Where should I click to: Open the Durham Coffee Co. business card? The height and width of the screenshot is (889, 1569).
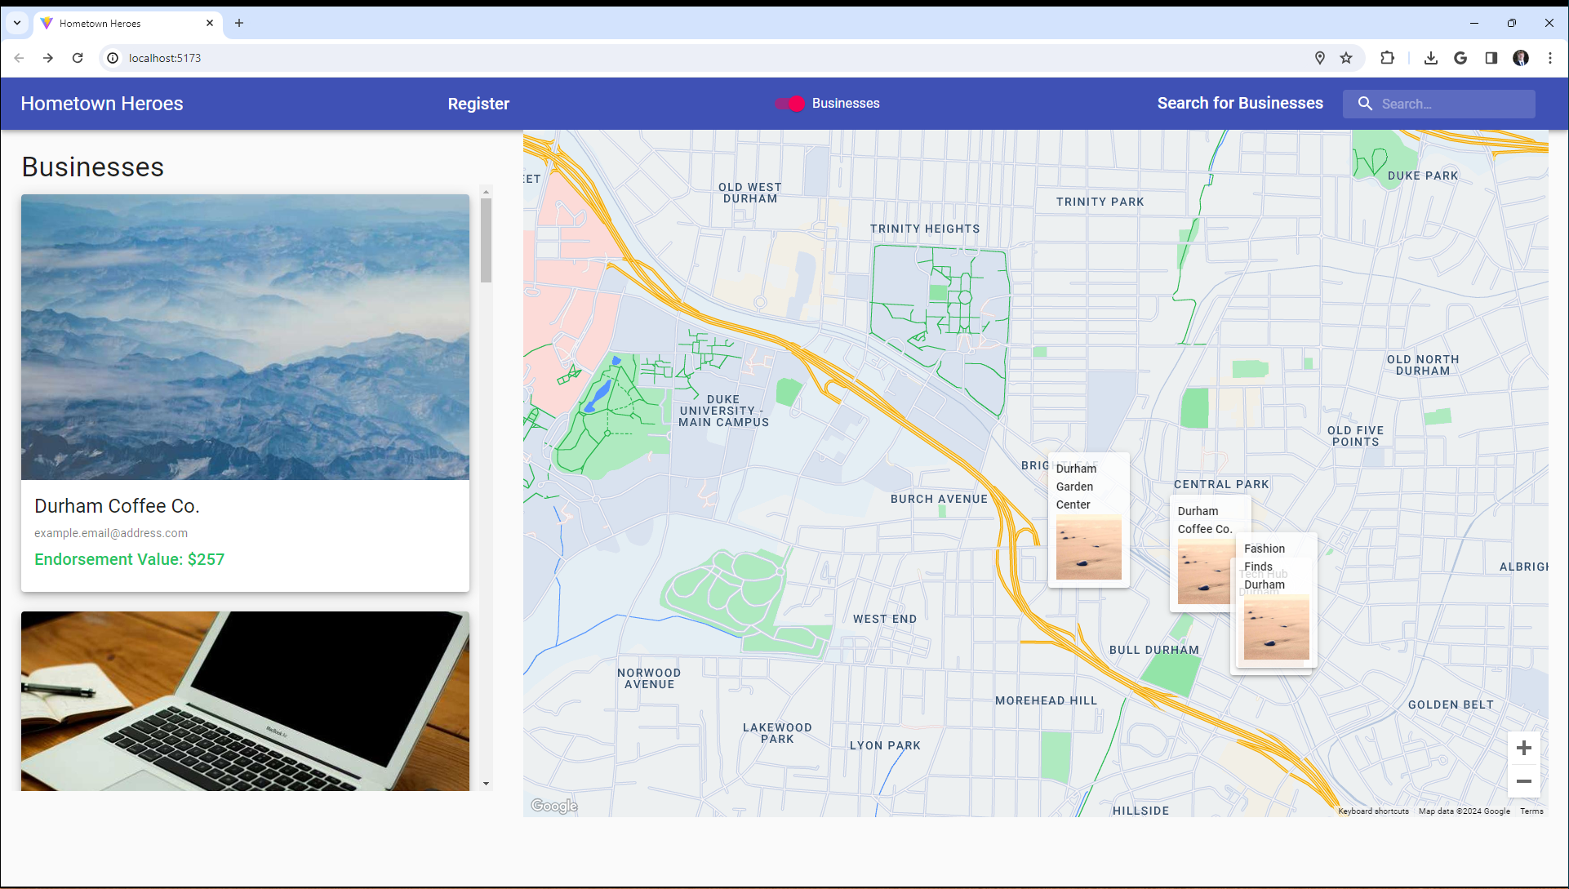[x=245, y=392]
